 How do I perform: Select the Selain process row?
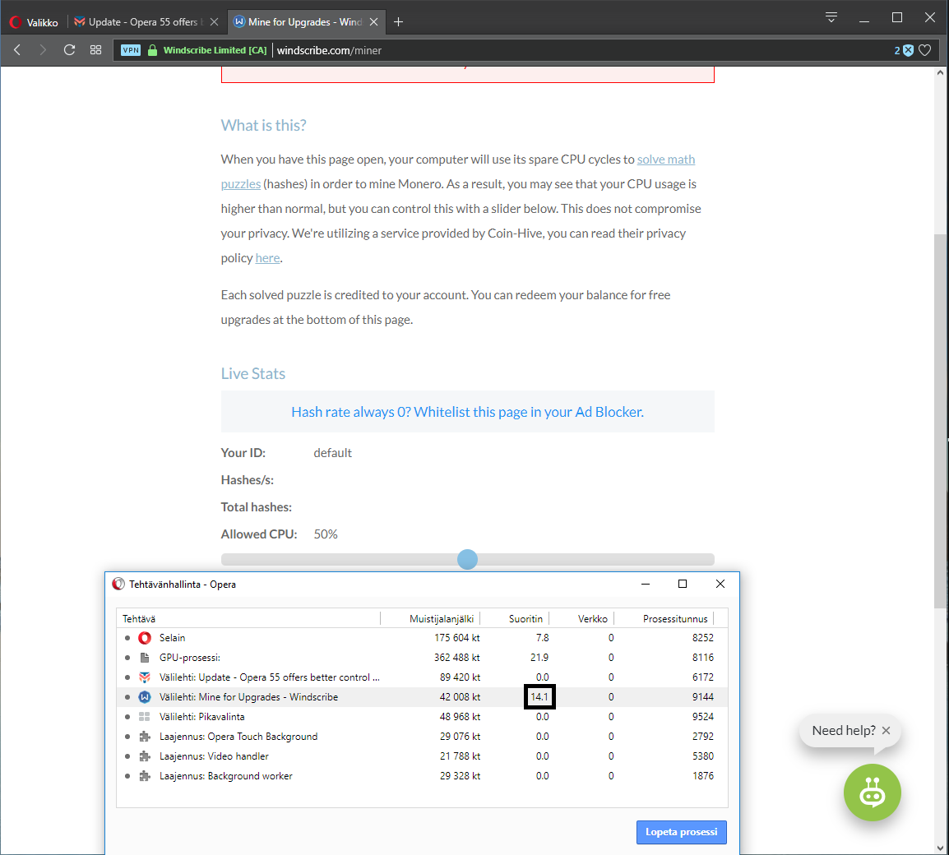pos(422,638)
